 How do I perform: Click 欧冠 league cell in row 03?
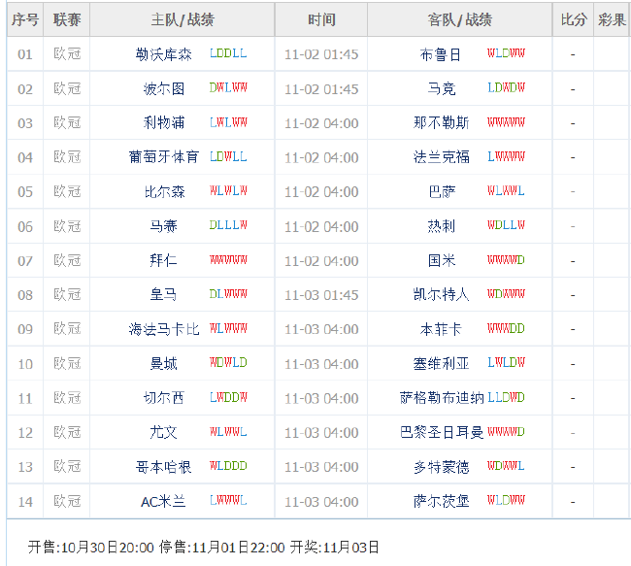(67, 122)
